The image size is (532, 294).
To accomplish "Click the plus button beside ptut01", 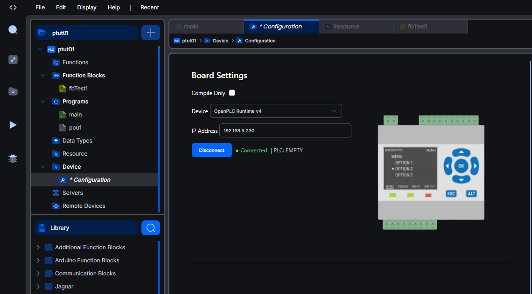I will [150, 33].
